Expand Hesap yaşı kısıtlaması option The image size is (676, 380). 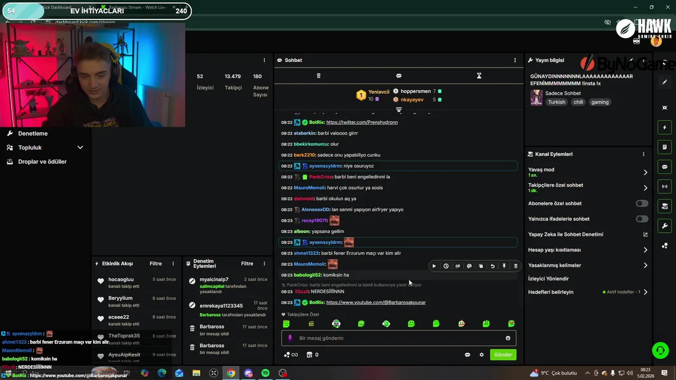point(645,250)
